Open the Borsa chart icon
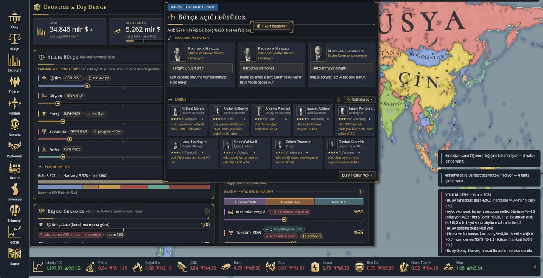The height and width of the screenshot is (278, 543). tap(14, 235)
